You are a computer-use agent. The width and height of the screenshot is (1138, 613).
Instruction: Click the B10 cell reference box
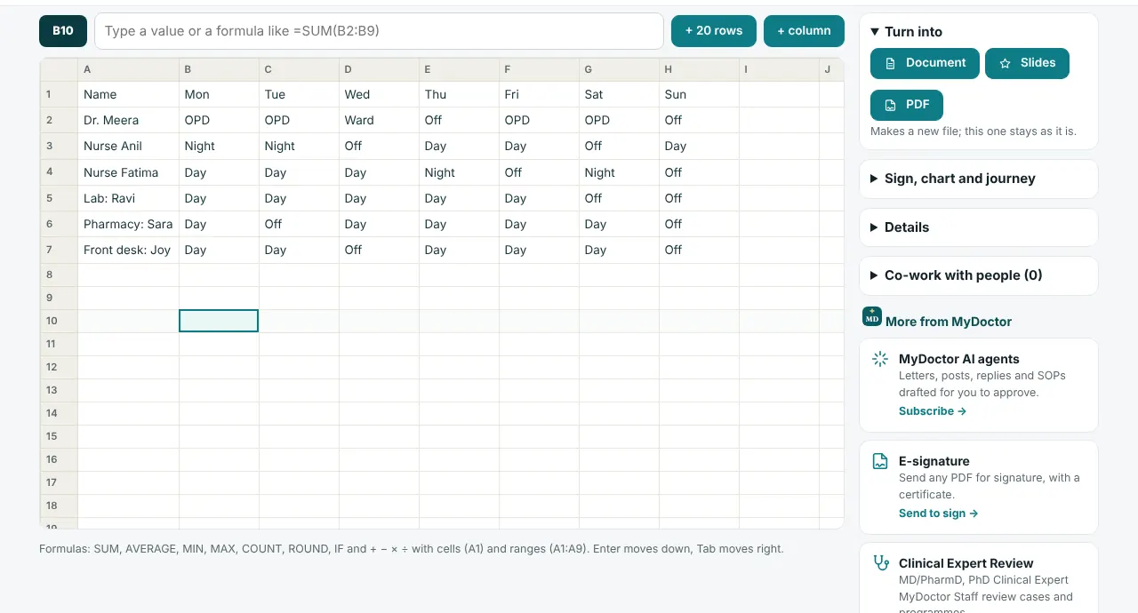63,31
